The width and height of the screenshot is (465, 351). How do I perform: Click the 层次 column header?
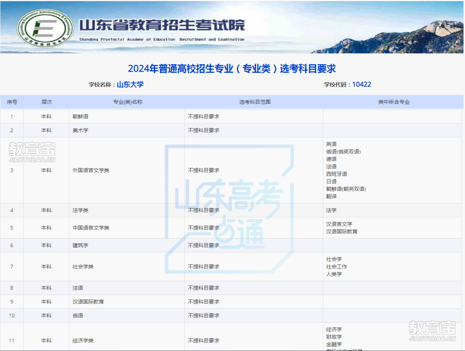[x=46, y=102]
